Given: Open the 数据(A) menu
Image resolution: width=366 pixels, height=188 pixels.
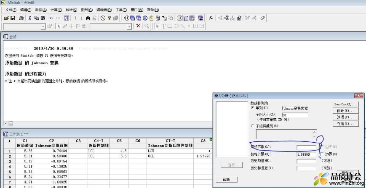Looking at the screenshot, I should click(41, 10).
